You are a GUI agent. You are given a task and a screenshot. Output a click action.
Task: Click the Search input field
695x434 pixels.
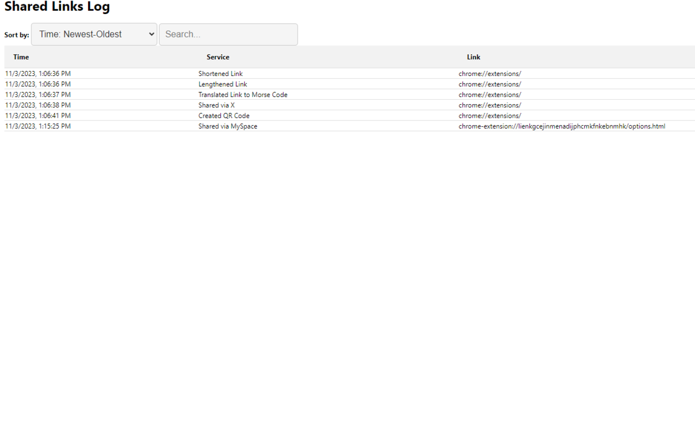tap(228, 34)
